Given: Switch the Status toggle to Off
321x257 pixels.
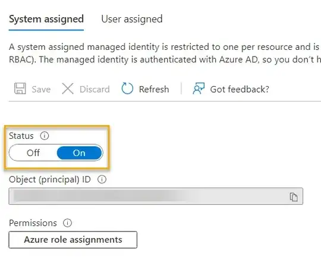Looking at the screenshot, I should [x=33, y=153].
